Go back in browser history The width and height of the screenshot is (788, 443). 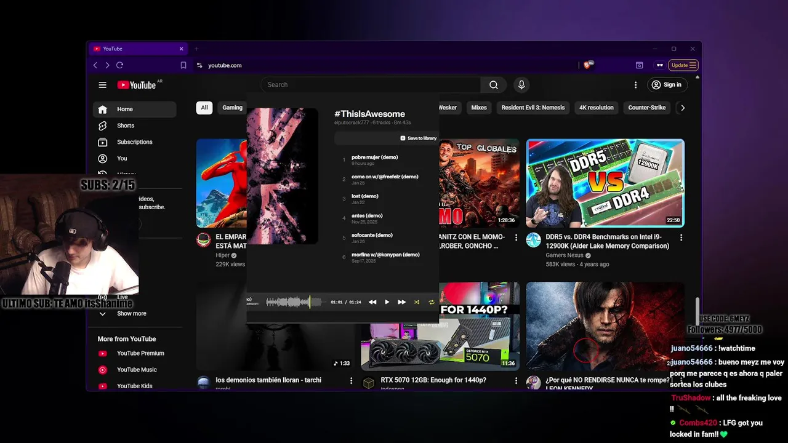[x=95, y=65]
